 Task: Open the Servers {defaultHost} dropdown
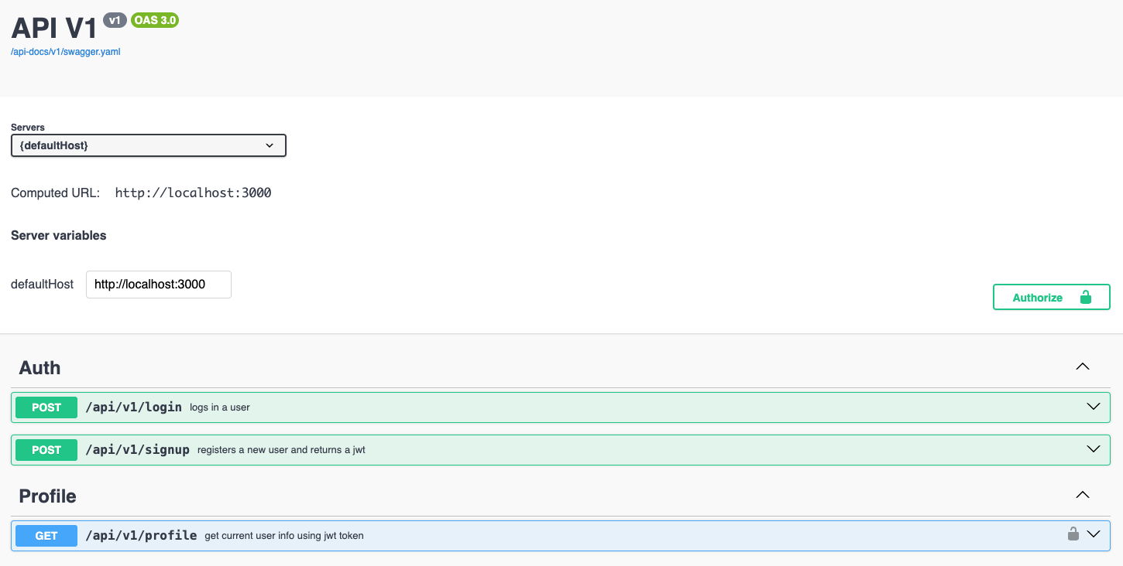tap(149, 145)
